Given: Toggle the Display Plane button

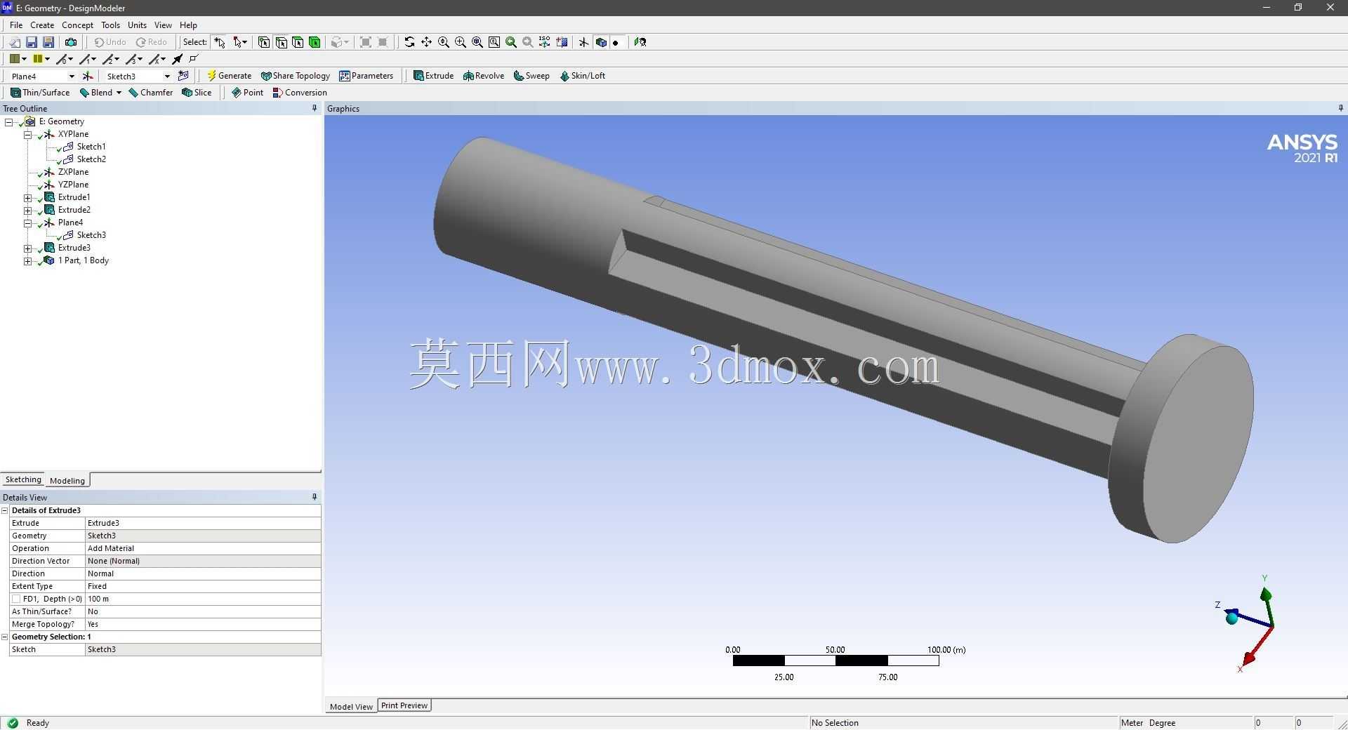Looking at the screenshot, I should [583, 42].
